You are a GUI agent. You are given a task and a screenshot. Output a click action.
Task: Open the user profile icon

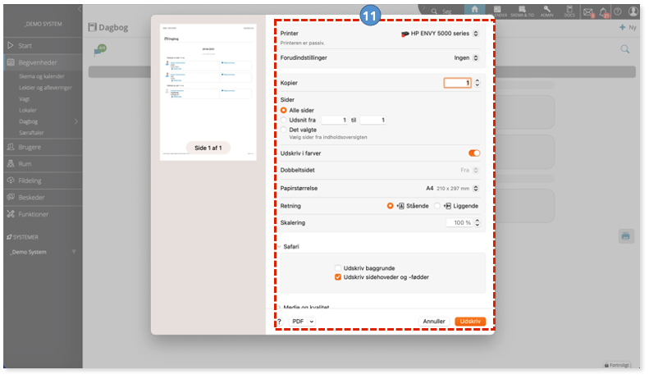pos(633,11)
